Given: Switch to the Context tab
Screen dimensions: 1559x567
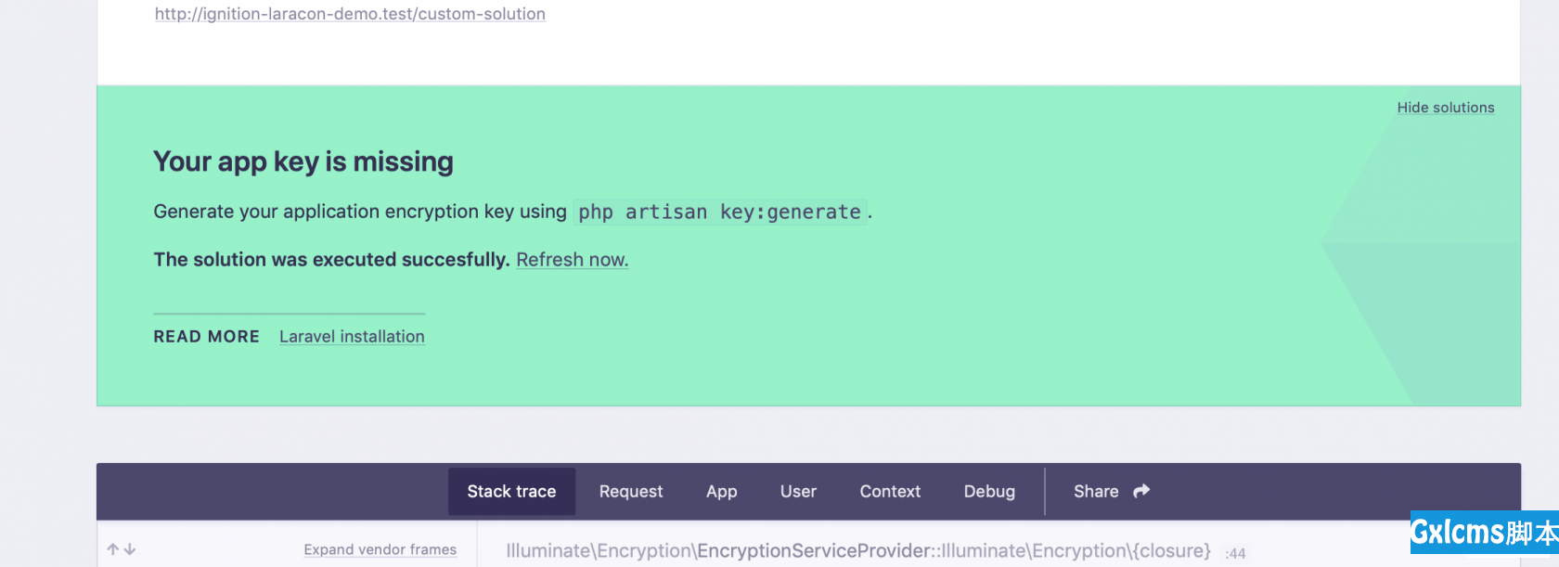Looking at the screenshot, I should point(890,491).
